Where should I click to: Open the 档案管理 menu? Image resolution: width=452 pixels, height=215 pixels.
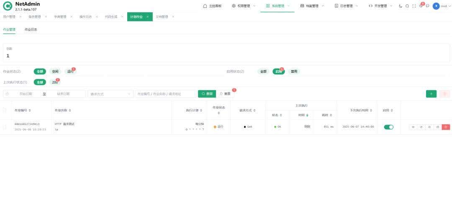click(x=309, y=6)
